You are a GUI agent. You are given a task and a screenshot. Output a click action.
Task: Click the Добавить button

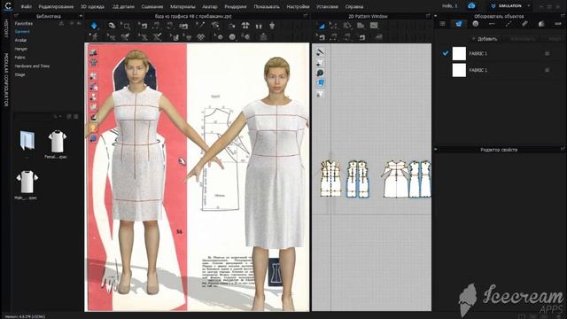click(485, 39)
